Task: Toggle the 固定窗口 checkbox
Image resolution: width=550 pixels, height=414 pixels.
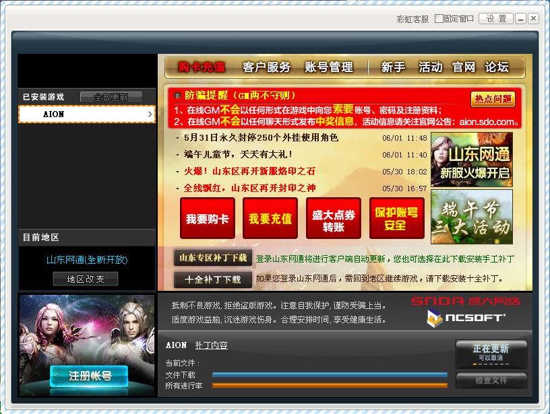Action: 439,18
